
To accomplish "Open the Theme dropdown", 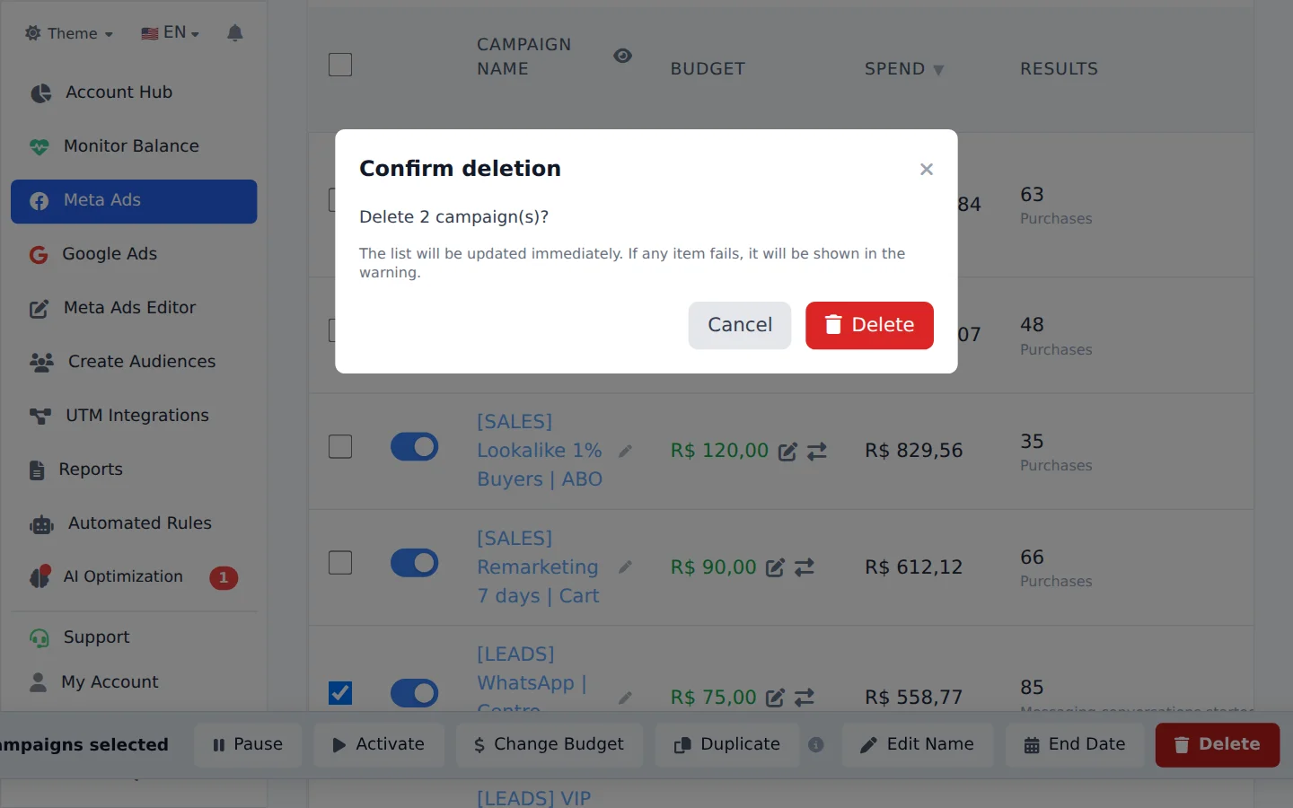I will 69,33.
